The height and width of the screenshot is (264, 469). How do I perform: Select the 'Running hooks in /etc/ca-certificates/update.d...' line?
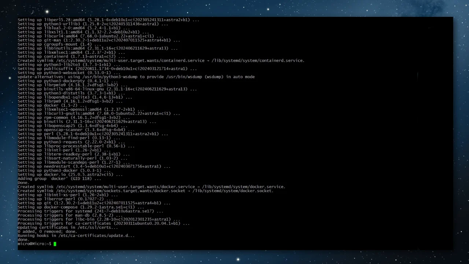pyautogui.click(x=76, y=235)
